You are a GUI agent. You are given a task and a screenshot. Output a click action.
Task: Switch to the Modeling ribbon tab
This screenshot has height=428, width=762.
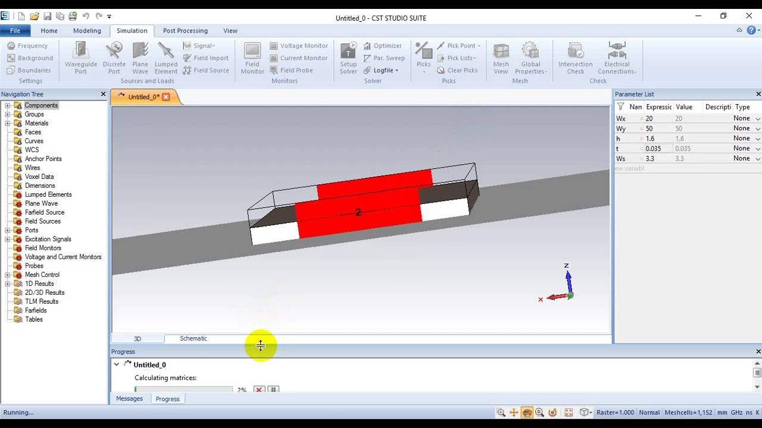tap(87, 31)
